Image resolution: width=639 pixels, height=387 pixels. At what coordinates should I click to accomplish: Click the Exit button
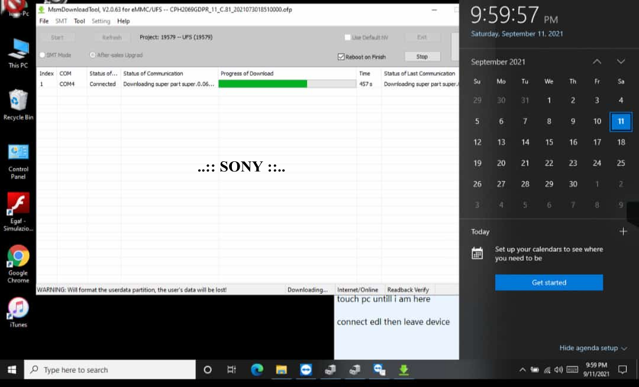click(x=422, y=37)
